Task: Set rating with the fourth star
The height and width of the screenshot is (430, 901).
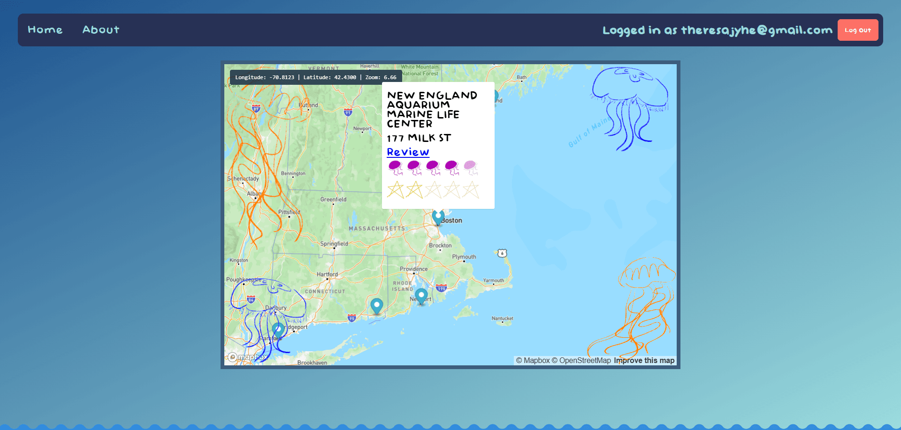Action: (452, 190)
